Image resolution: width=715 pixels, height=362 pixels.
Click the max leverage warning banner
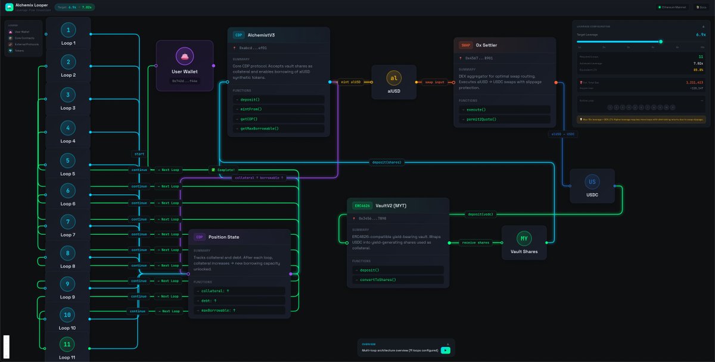641,119
